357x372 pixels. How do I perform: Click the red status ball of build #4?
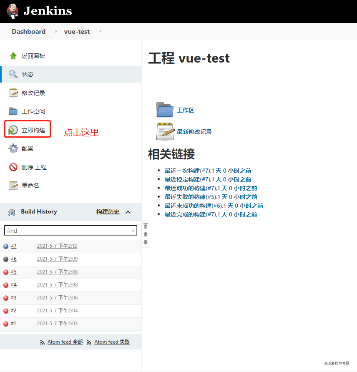6,285
